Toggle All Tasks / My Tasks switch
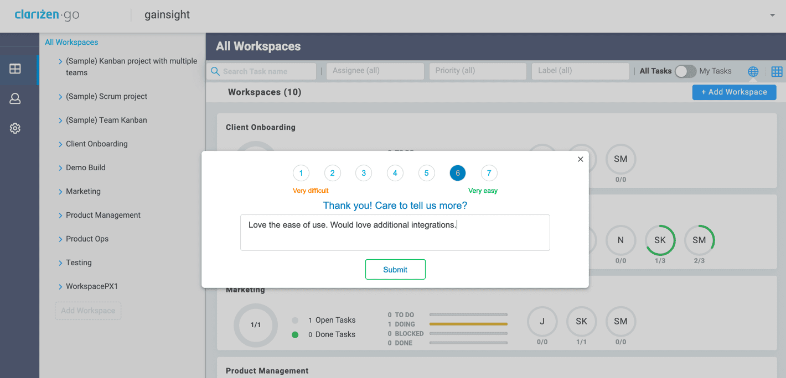The width and height of the screenshot is (786, 378). pyautogui.click(x=685, y=71)
